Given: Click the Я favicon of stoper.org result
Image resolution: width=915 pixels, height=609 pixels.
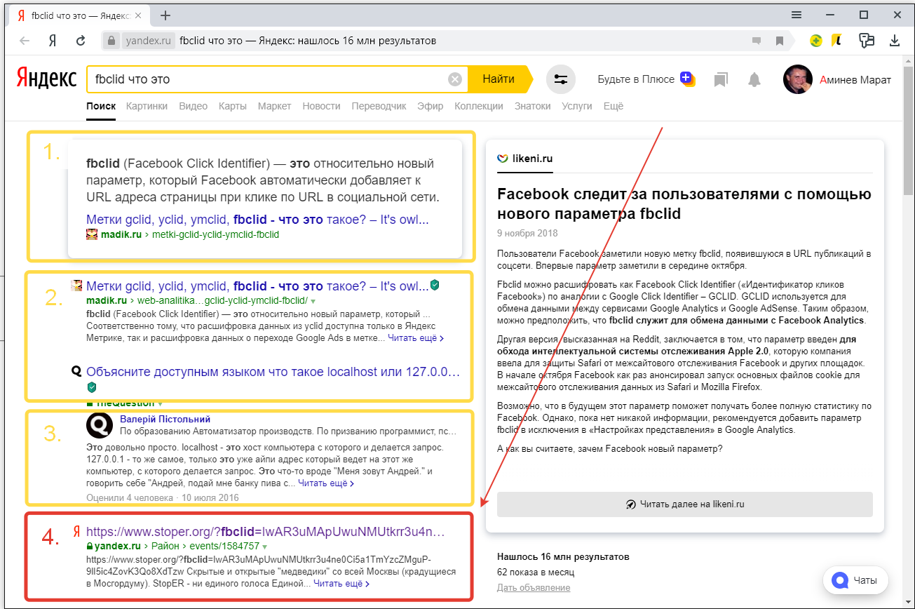Looking at the screenshot, I should click(76, 532).
